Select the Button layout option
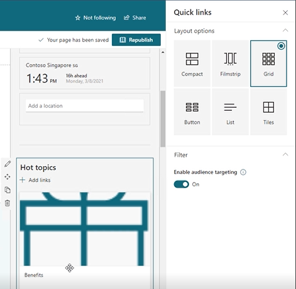 [192, 112]
